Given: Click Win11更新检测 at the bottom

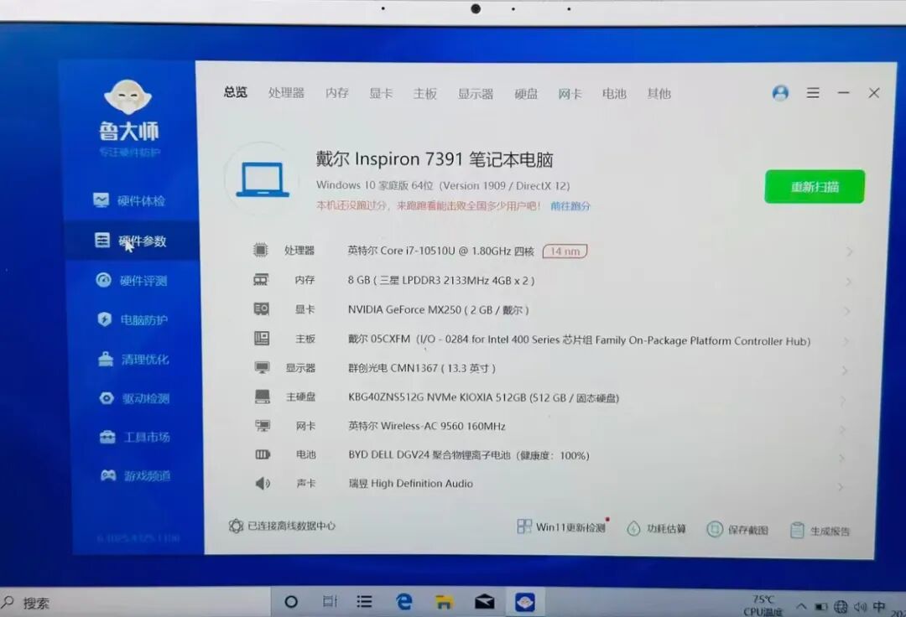Looking at the screenshot, I should pos(561,527).
